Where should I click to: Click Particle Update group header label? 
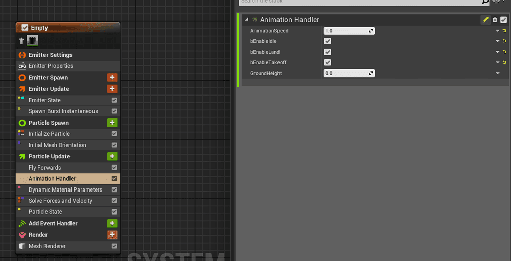[49, 156]
